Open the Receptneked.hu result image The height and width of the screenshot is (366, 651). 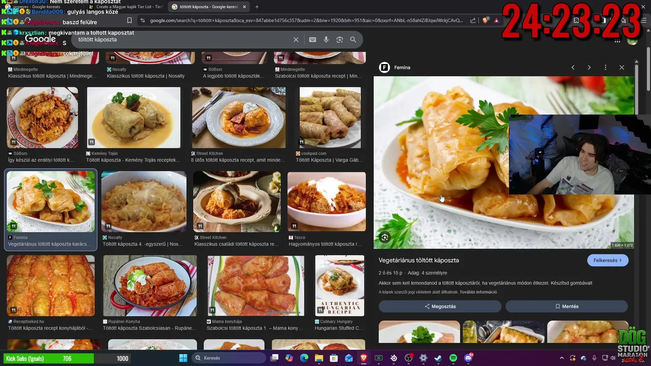[50, 286]
